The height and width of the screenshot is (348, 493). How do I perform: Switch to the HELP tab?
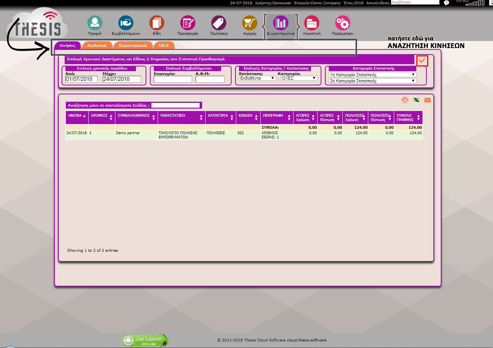164,46
